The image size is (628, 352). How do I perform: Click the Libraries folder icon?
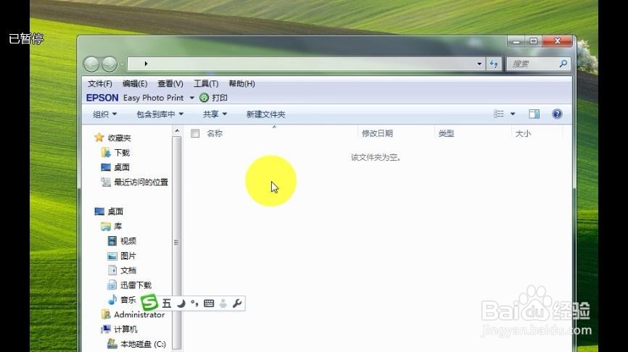(x=106, y=227)
